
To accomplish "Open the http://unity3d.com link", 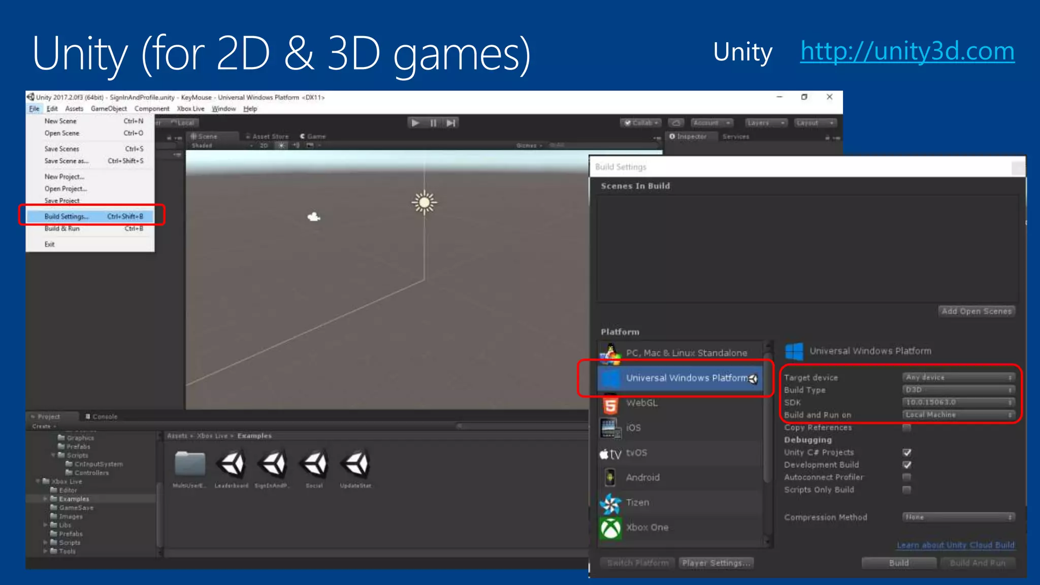I will coord(907,51).
